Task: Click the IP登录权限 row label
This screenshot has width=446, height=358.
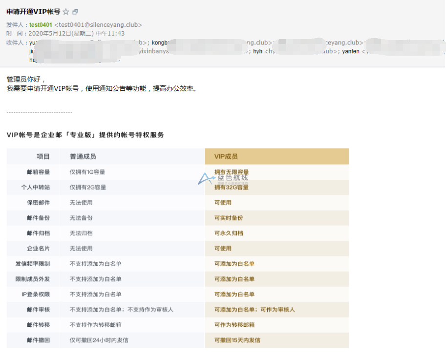Action: [x=36, y=295]
